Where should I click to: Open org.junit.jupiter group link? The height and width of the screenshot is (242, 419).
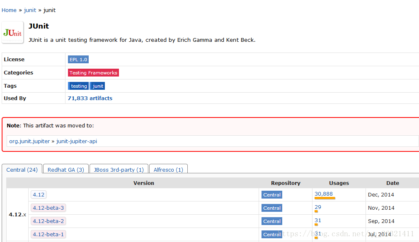click(x=29, y=141)
